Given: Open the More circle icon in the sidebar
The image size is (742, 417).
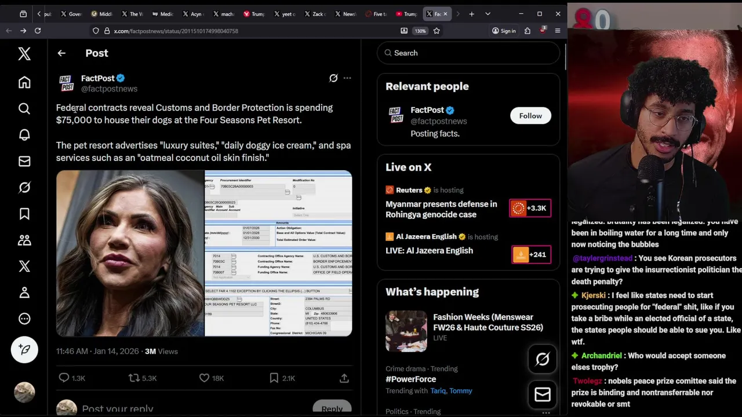Looking at the screenshot, I should (24, 319).
